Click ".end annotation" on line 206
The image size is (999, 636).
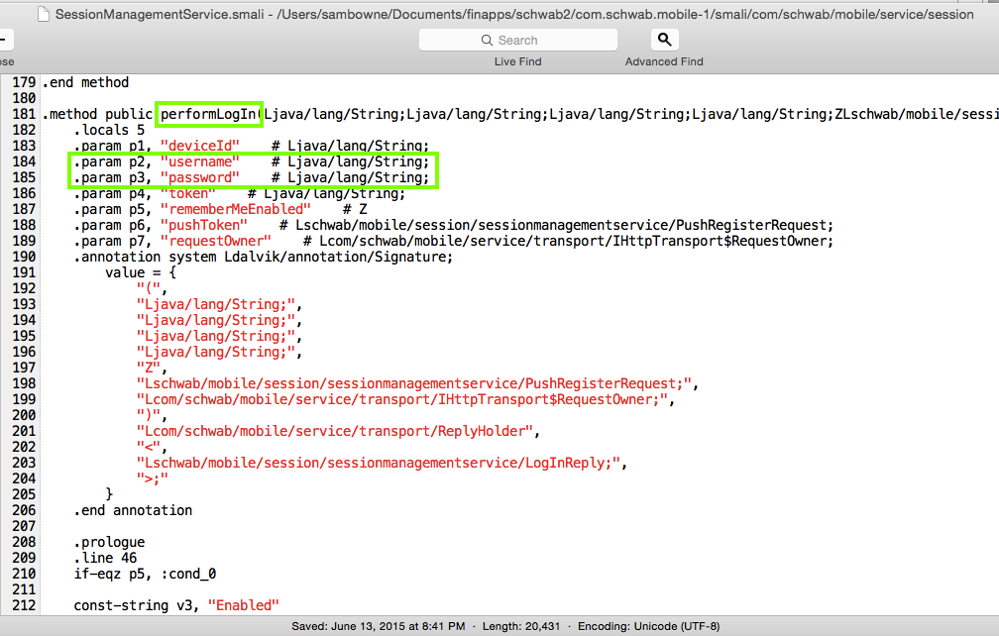(x=133, y=510)
